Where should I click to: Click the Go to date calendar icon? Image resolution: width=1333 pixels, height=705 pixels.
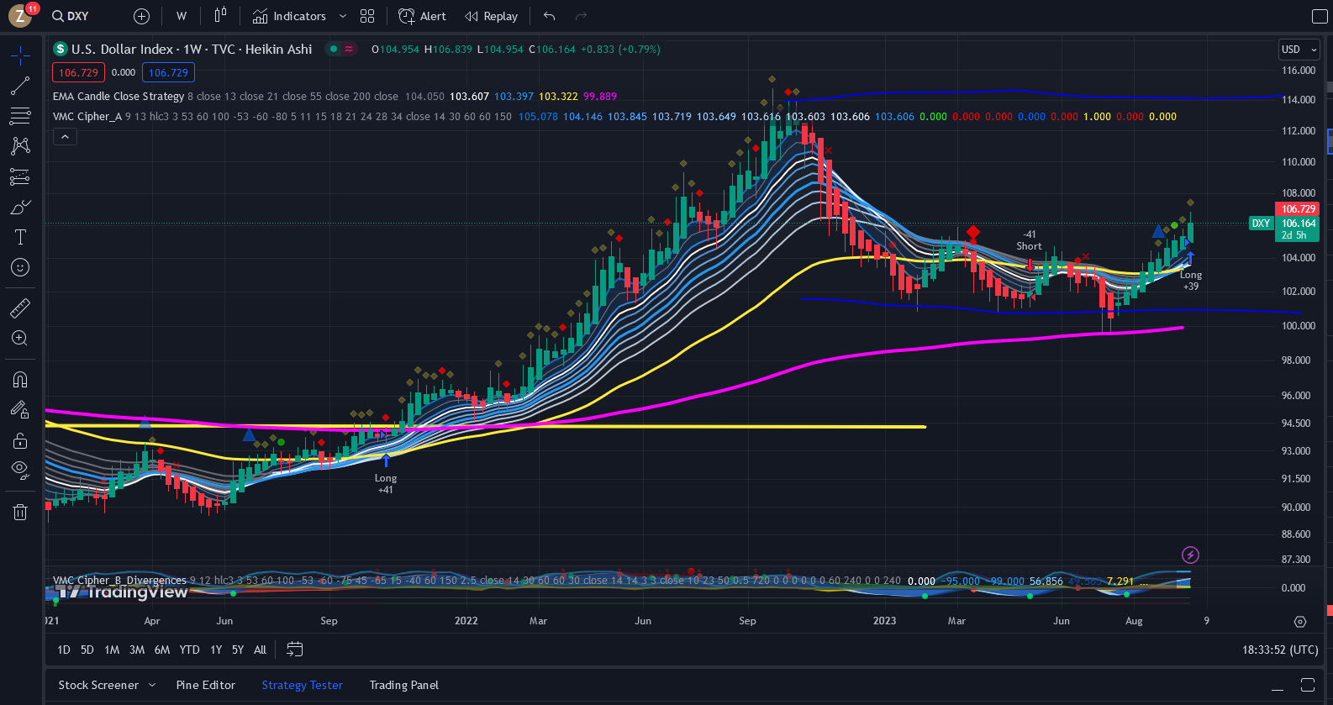click(x=294, y=650)
